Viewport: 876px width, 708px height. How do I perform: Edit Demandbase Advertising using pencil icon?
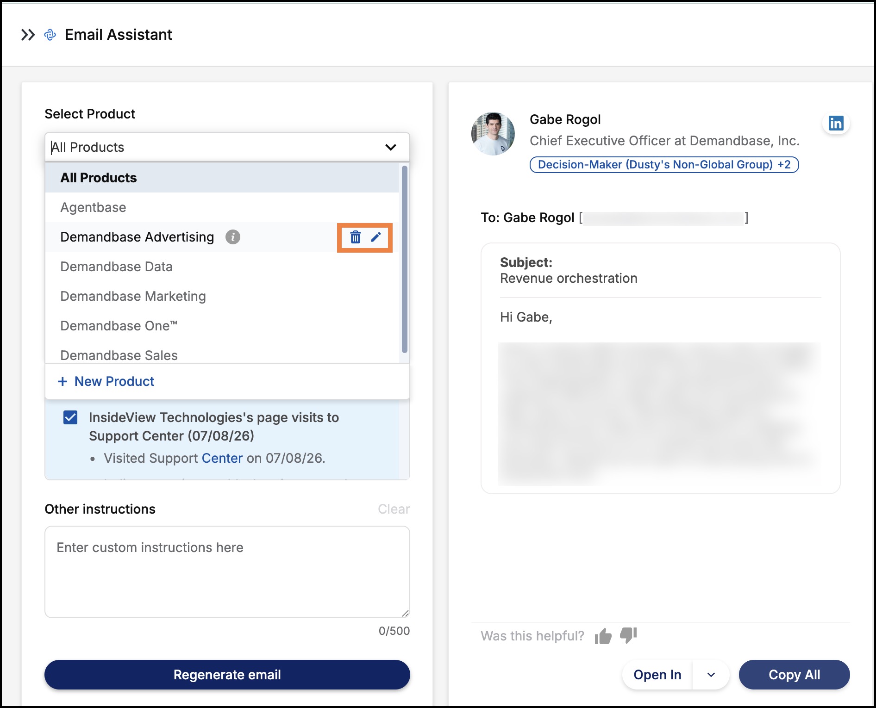click(376, 237)
